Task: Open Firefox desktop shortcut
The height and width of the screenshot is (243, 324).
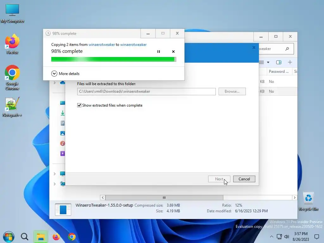Action: [12, 44]
